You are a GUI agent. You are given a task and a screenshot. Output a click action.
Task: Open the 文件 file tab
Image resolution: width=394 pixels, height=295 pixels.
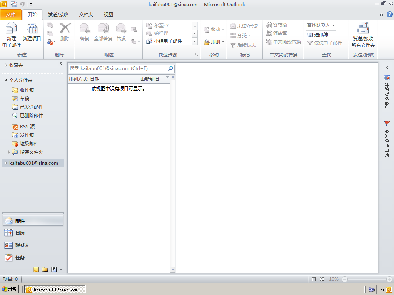click(x=11, y=15)
